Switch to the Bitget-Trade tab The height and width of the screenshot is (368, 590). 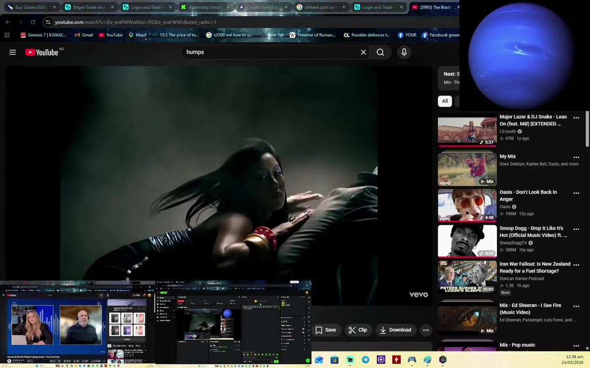coord(89,7)
